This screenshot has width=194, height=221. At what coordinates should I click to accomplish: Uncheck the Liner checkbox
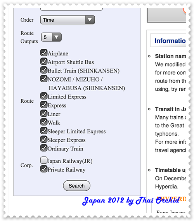click(x=44, y=113)
